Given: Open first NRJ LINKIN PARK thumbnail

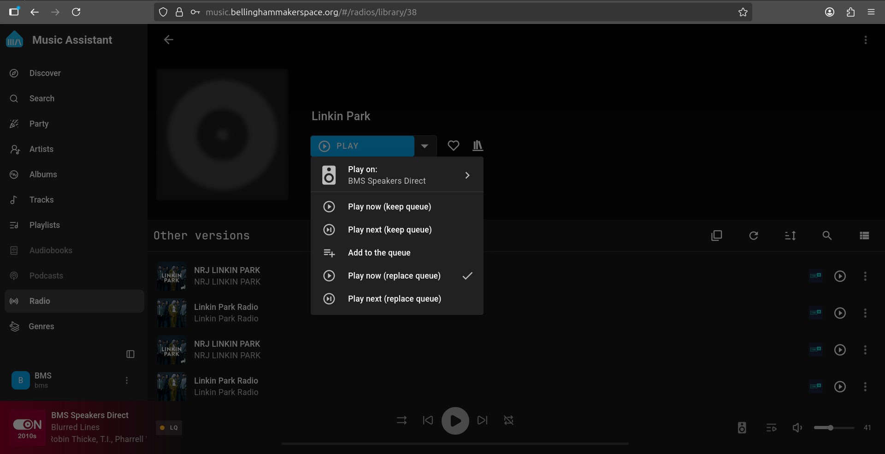Looking at the screenshot, I should pos(172,276).
